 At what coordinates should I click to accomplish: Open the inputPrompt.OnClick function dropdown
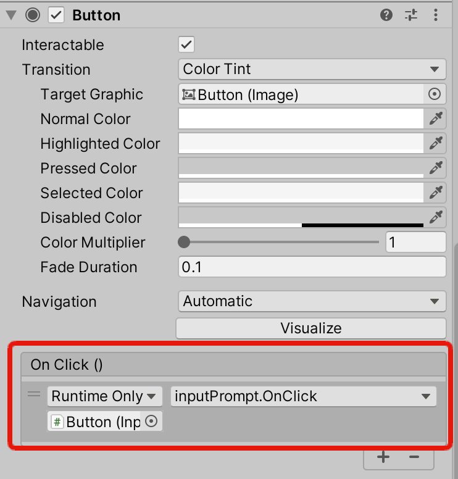tap(303, 396)
